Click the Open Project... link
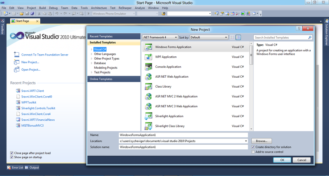Viewport: 329px width, 176px height. [31, 69]
